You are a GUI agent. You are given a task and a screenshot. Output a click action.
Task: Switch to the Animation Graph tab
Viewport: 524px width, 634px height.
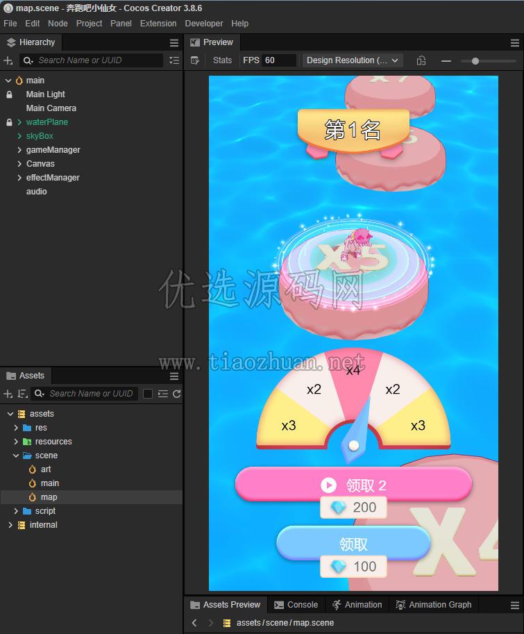click(434, 605)
